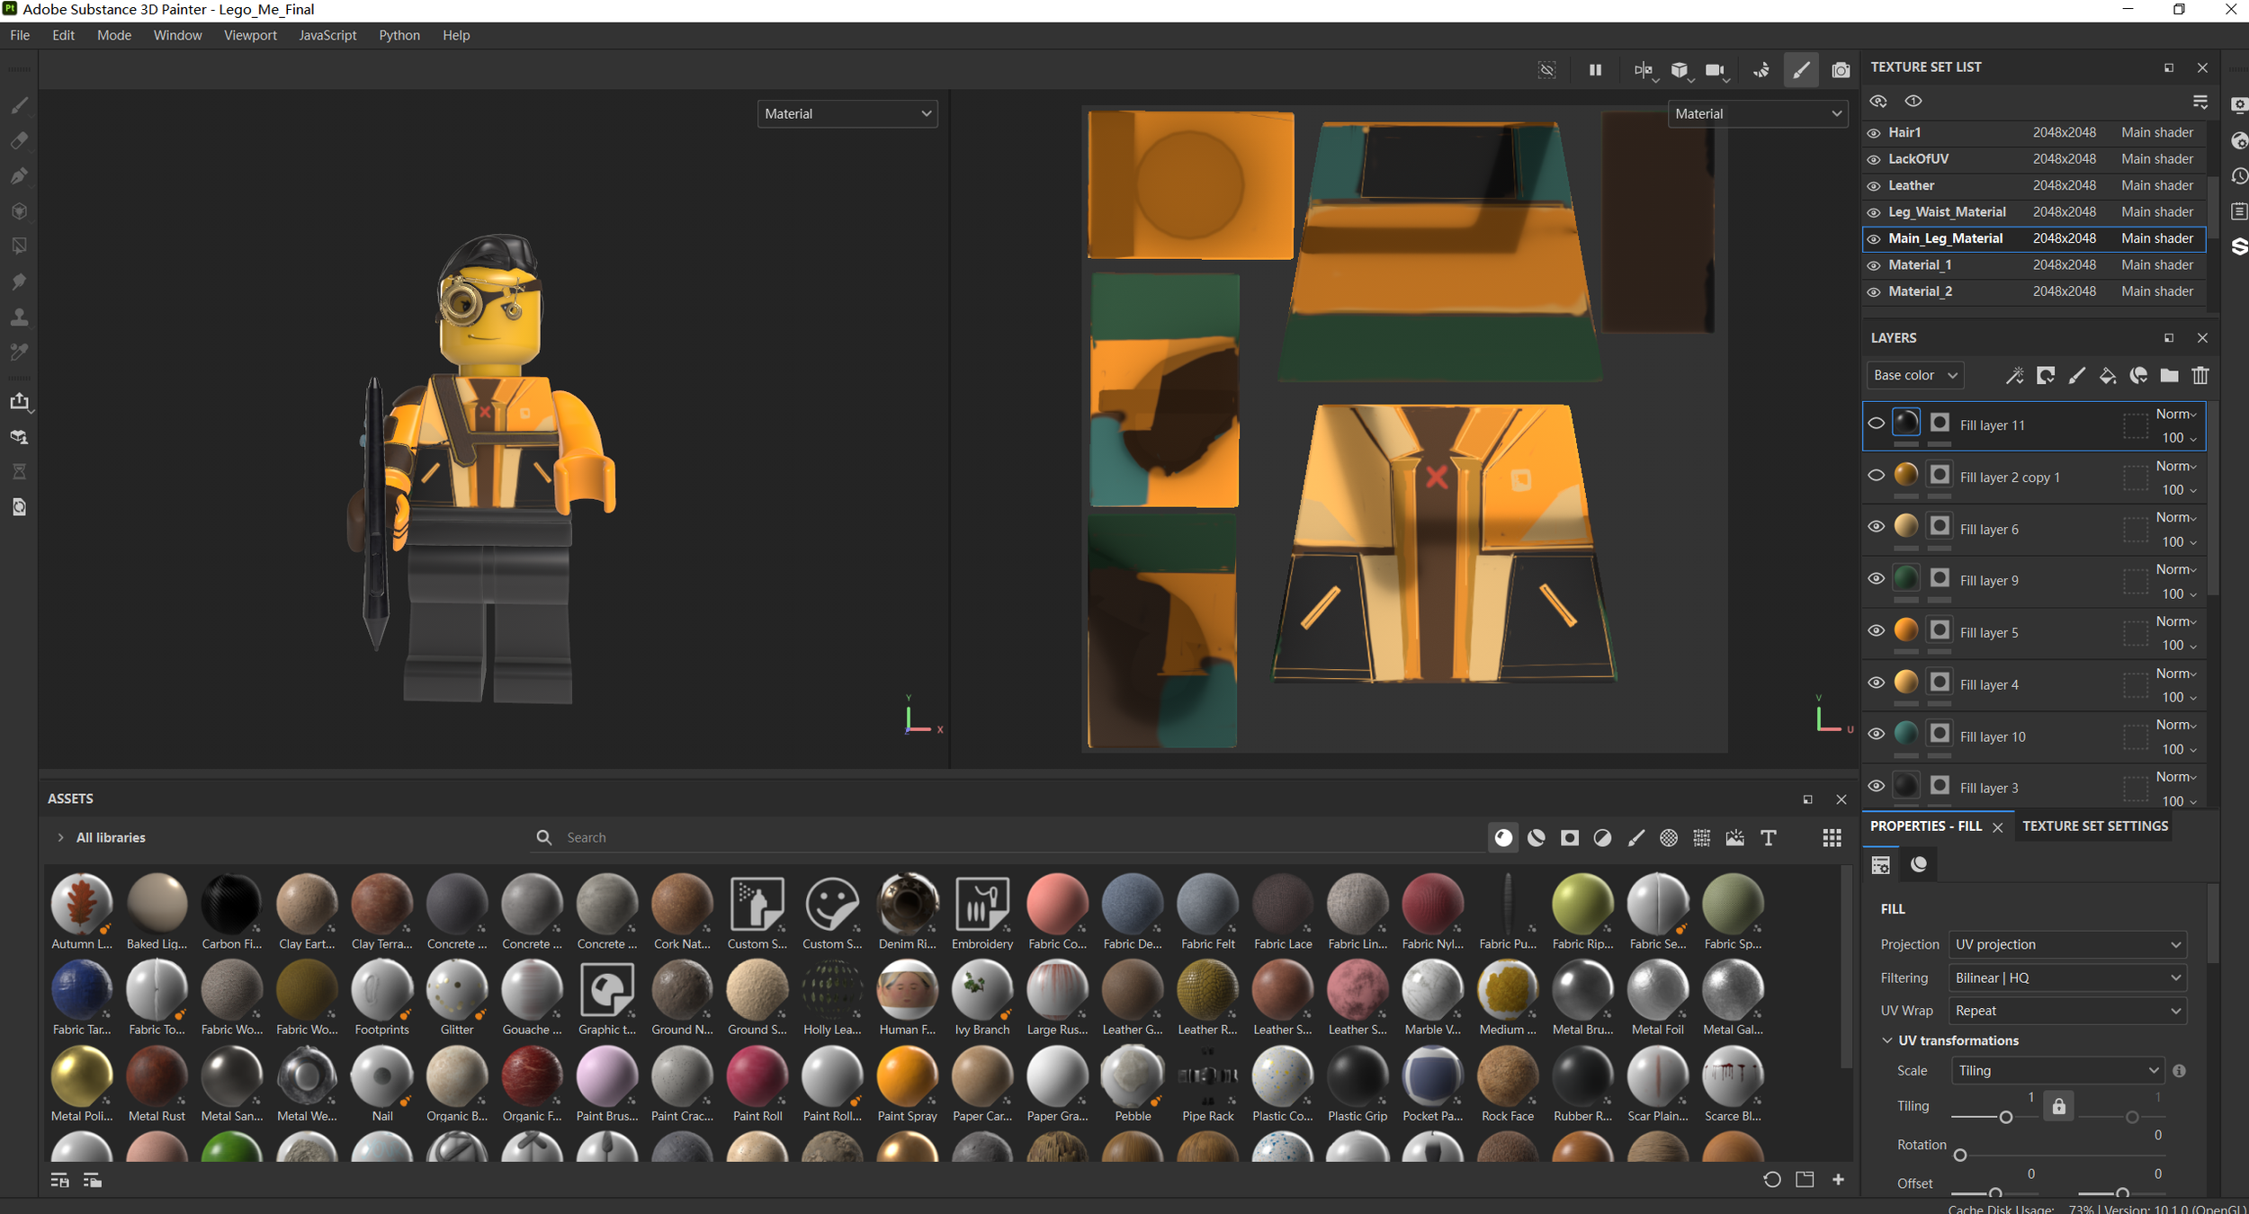2249x1214 pixels.
Task: Click the camera screenshot icon in viewport toolbar
Action: [1841, 70]
